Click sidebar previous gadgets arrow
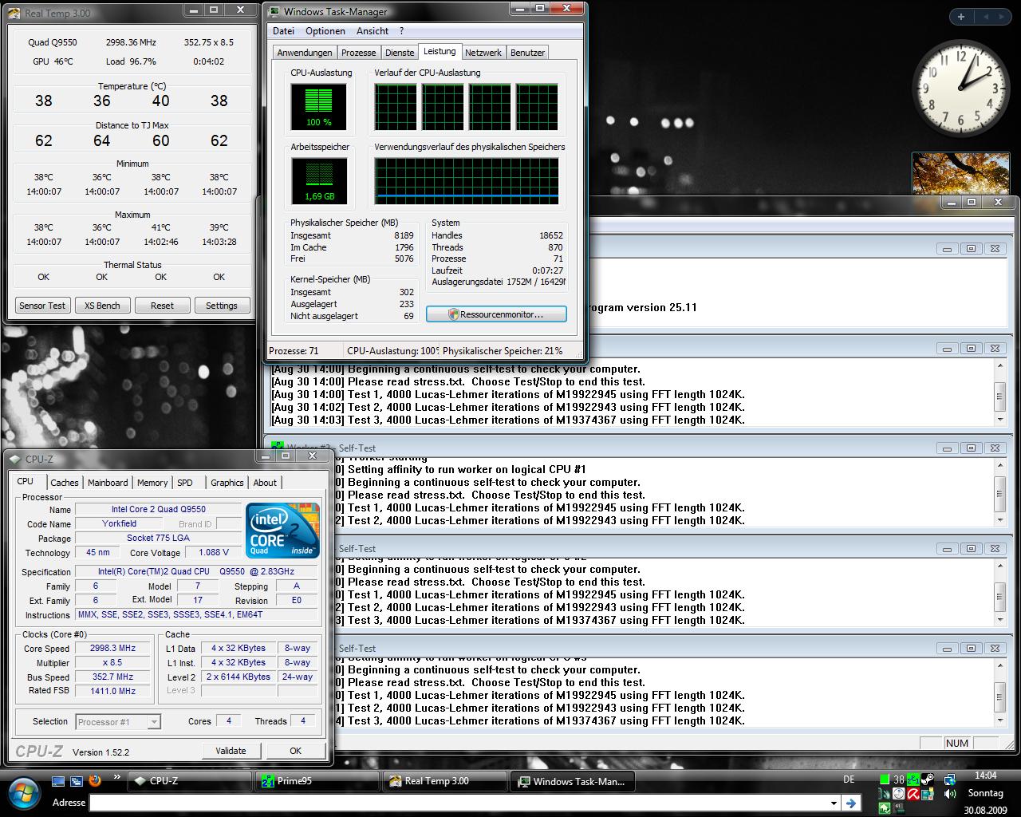 point(986,17)
